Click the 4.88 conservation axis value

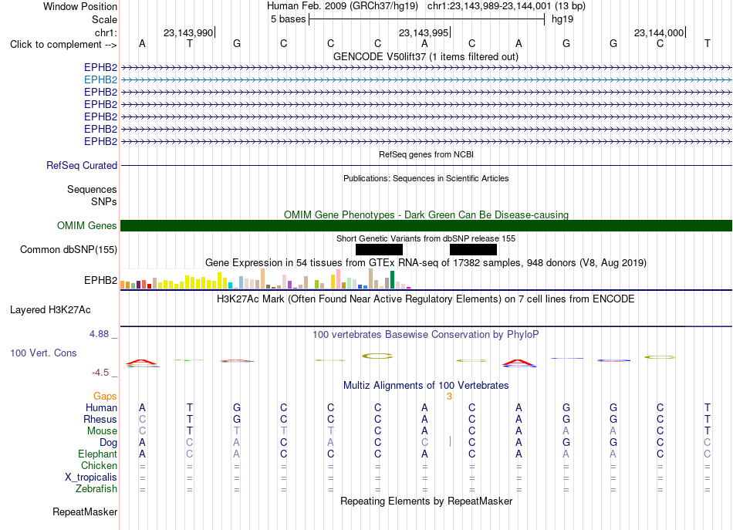pos(99,334)
